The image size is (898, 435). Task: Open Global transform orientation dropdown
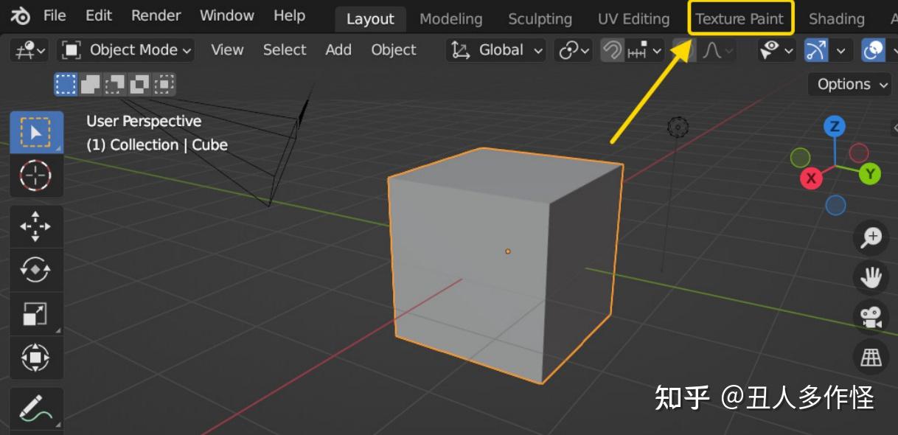(x=496, y=50)
